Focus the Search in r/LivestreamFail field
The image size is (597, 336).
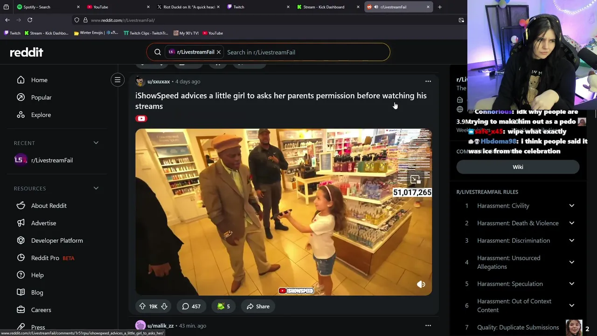tap(305, 52)
